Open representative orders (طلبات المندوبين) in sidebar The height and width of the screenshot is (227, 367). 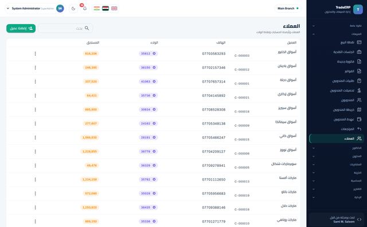(337, 81)
